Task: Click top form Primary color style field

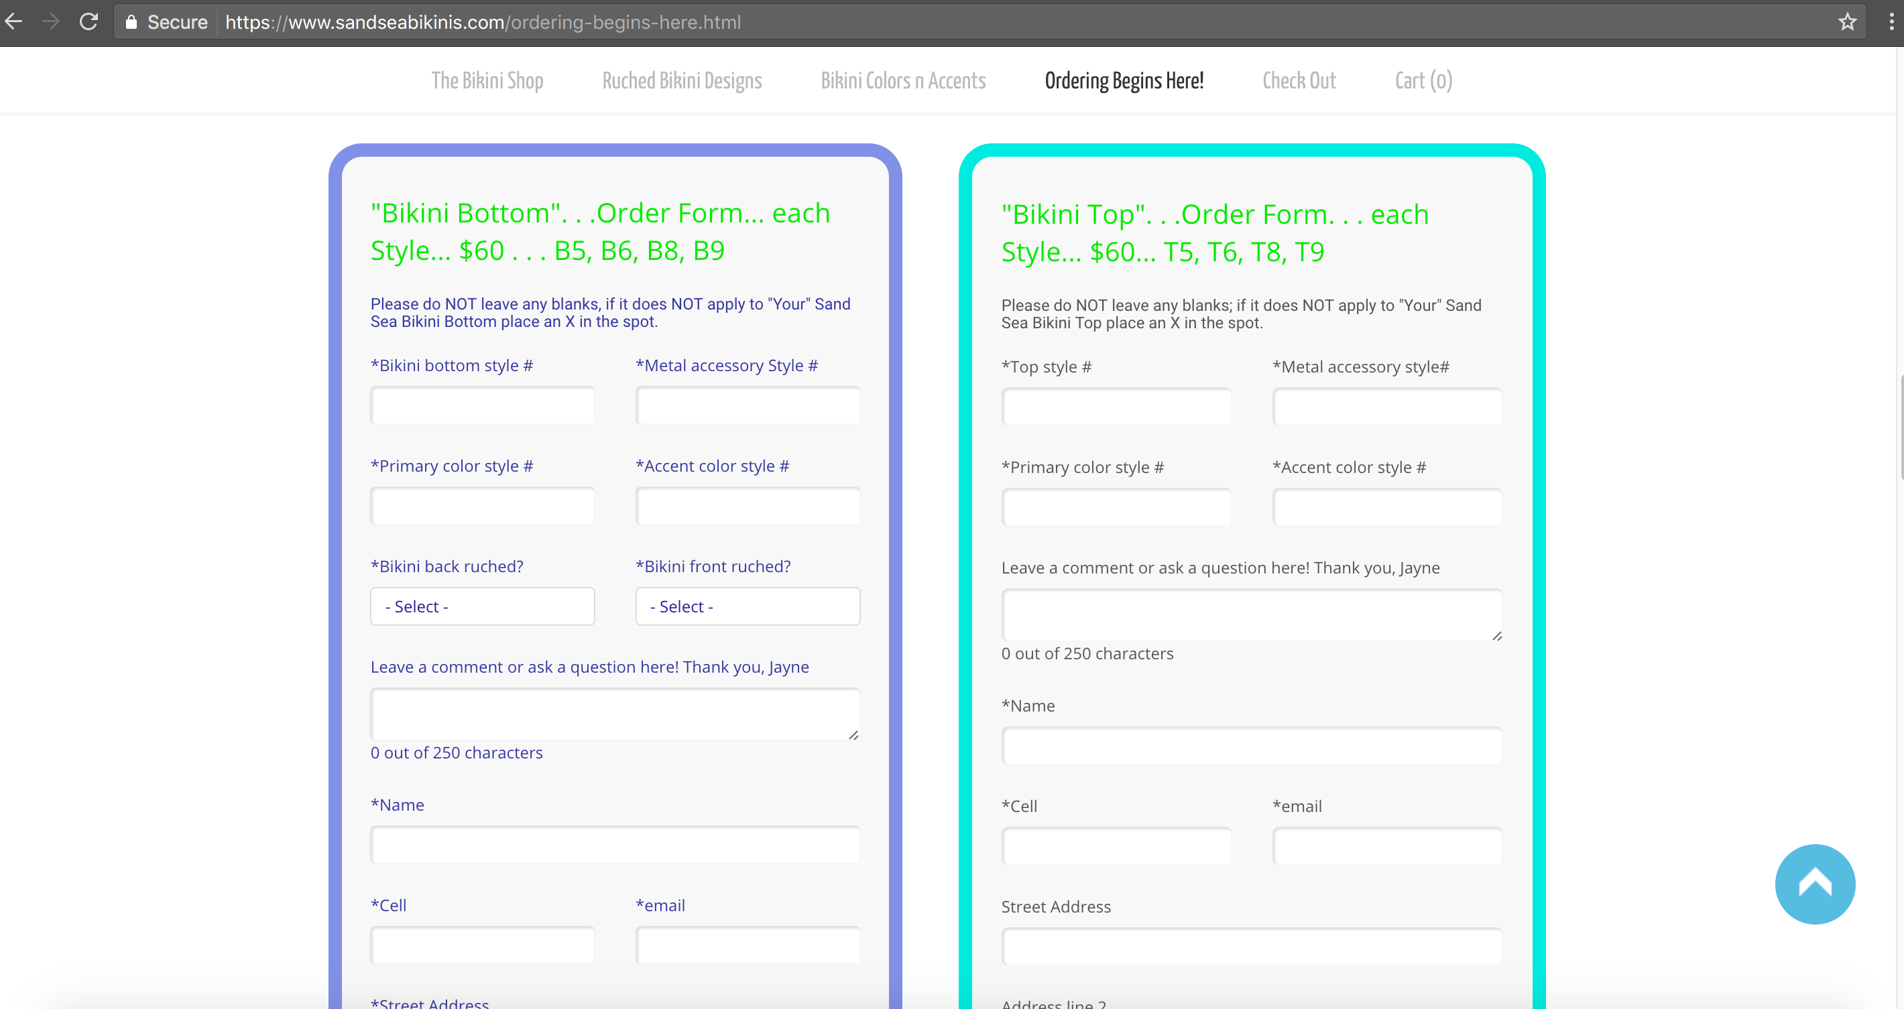Action: (1116, 507)
